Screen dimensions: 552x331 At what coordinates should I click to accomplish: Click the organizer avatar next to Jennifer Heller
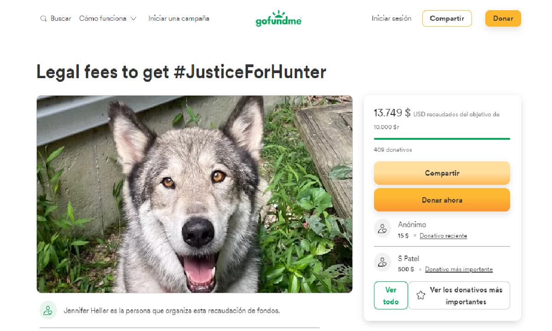(47, 310)
